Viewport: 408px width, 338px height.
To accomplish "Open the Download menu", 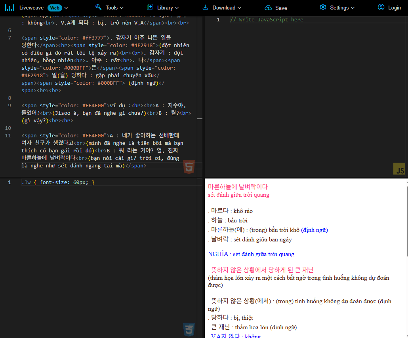I will click(x=224, y=8).
